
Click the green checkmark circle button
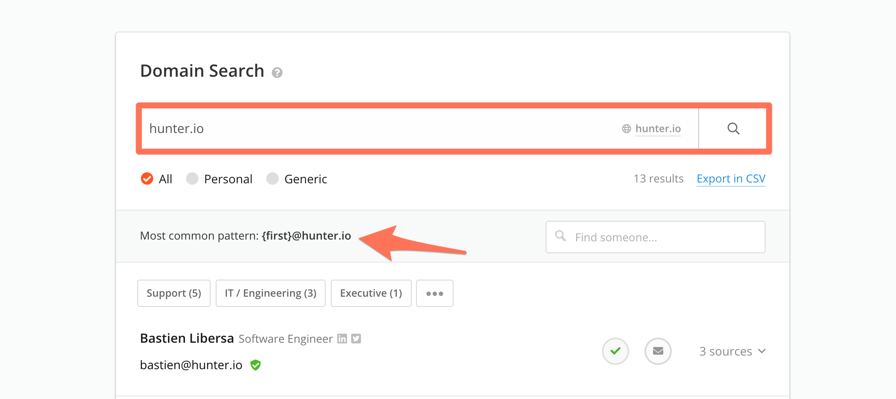tap(615, 351)
